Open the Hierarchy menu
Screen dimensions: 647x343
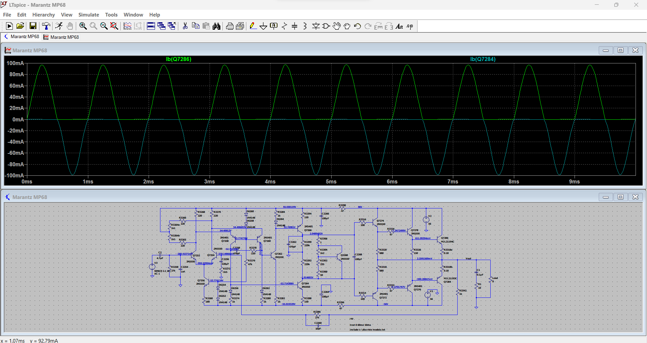[x=43, y=15]
